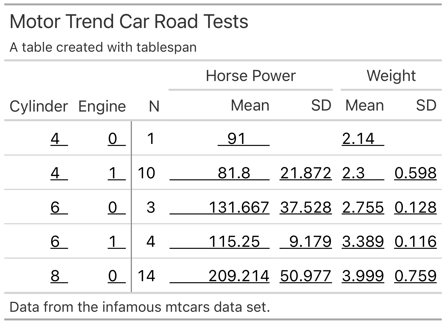The height and width of the screenshot is (324, 445).
Task: Select the 3.999 weight mean cell
Action: (363, 276)
